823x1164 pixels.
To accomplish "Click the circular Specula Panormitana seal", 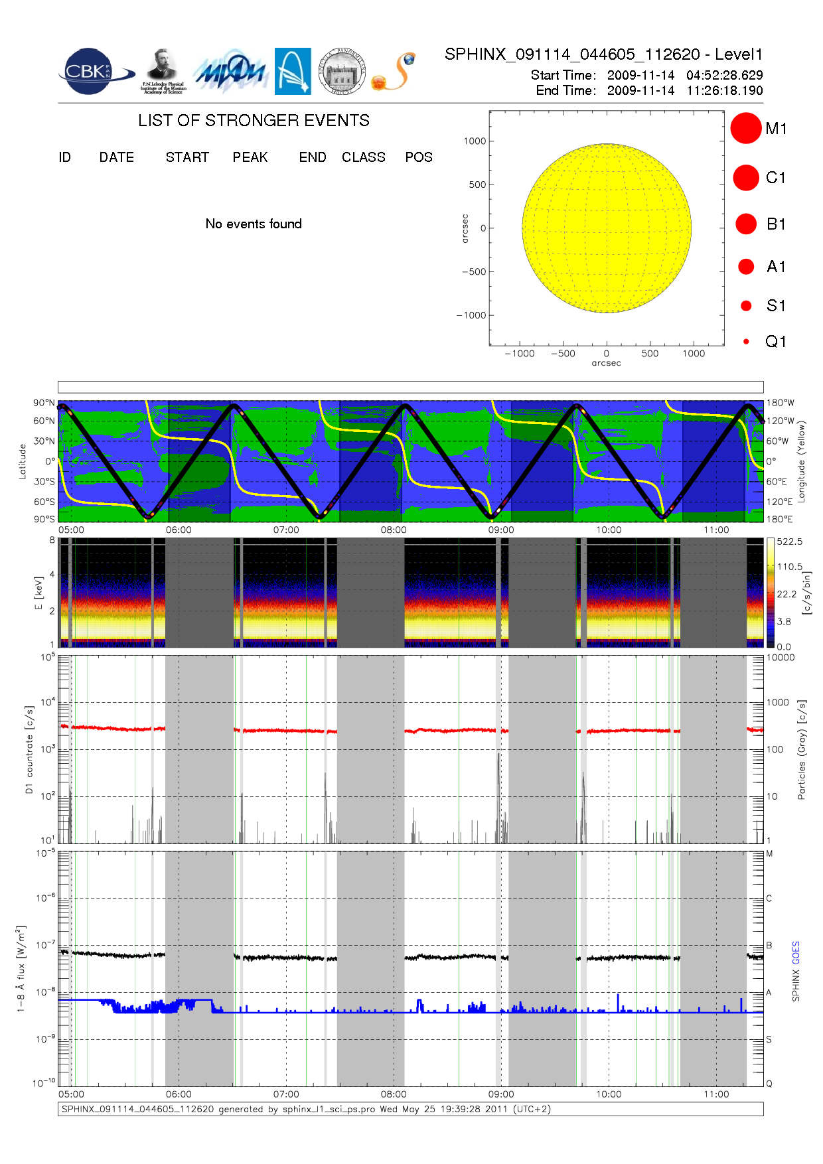I will (342, 72).
